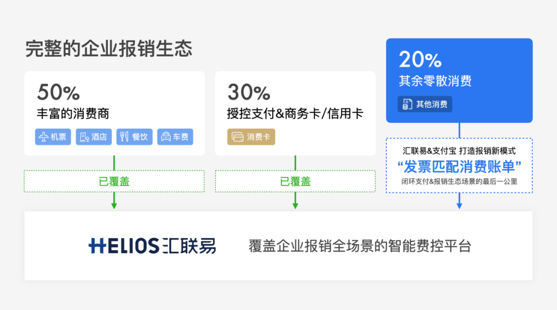Click the 覆盖企业报销全场景的智能费控平台 tagline
This screenshot has width=557, height=310.
tap(360, 246)
